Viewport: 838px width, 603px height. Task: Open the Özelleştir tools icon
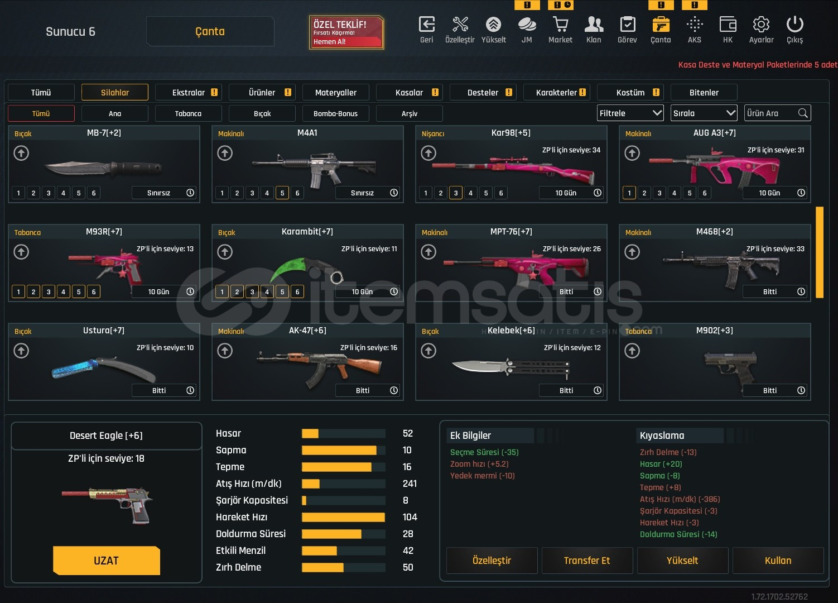(x=460, y=25)
